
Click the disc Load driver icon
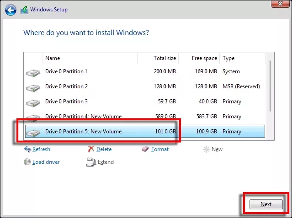(27, 162)
